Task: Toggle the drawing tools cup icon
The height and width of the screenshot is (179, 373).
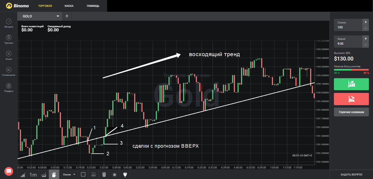Action: click(54, 175)
